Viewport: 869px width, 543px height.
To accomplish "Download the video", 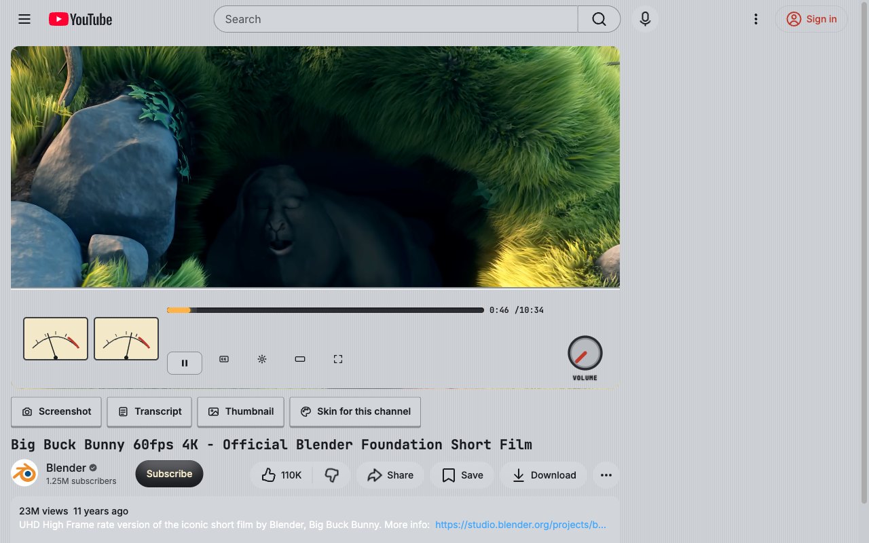I will pyautogui.click(x=544, y=475).
